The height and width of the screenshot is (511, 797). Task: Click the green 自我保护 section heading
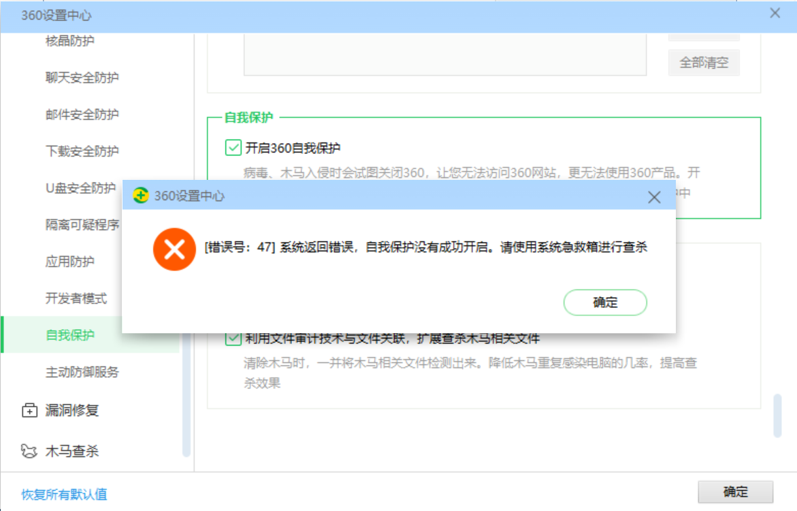pos(248,118)
